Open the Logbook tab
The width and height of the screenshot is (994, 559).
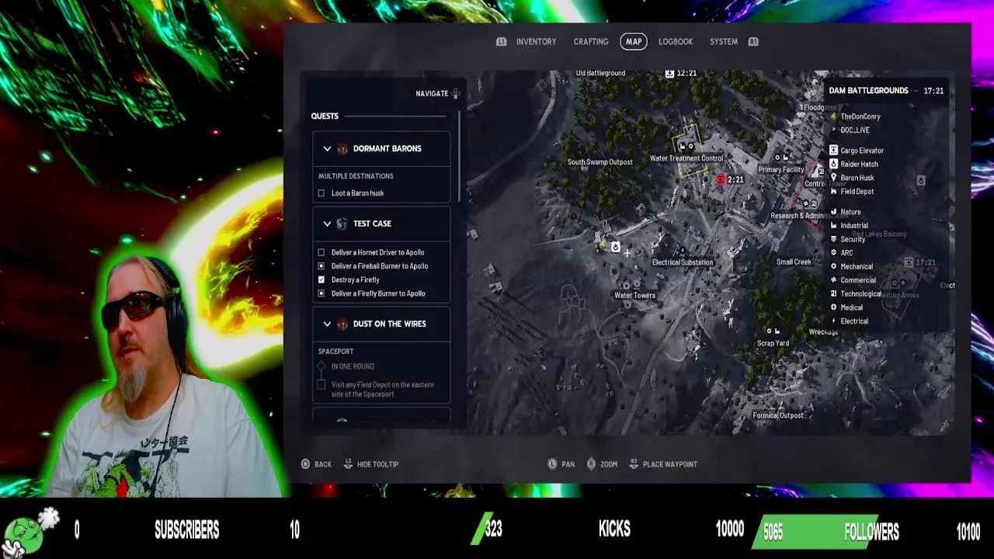pos(676,42)
